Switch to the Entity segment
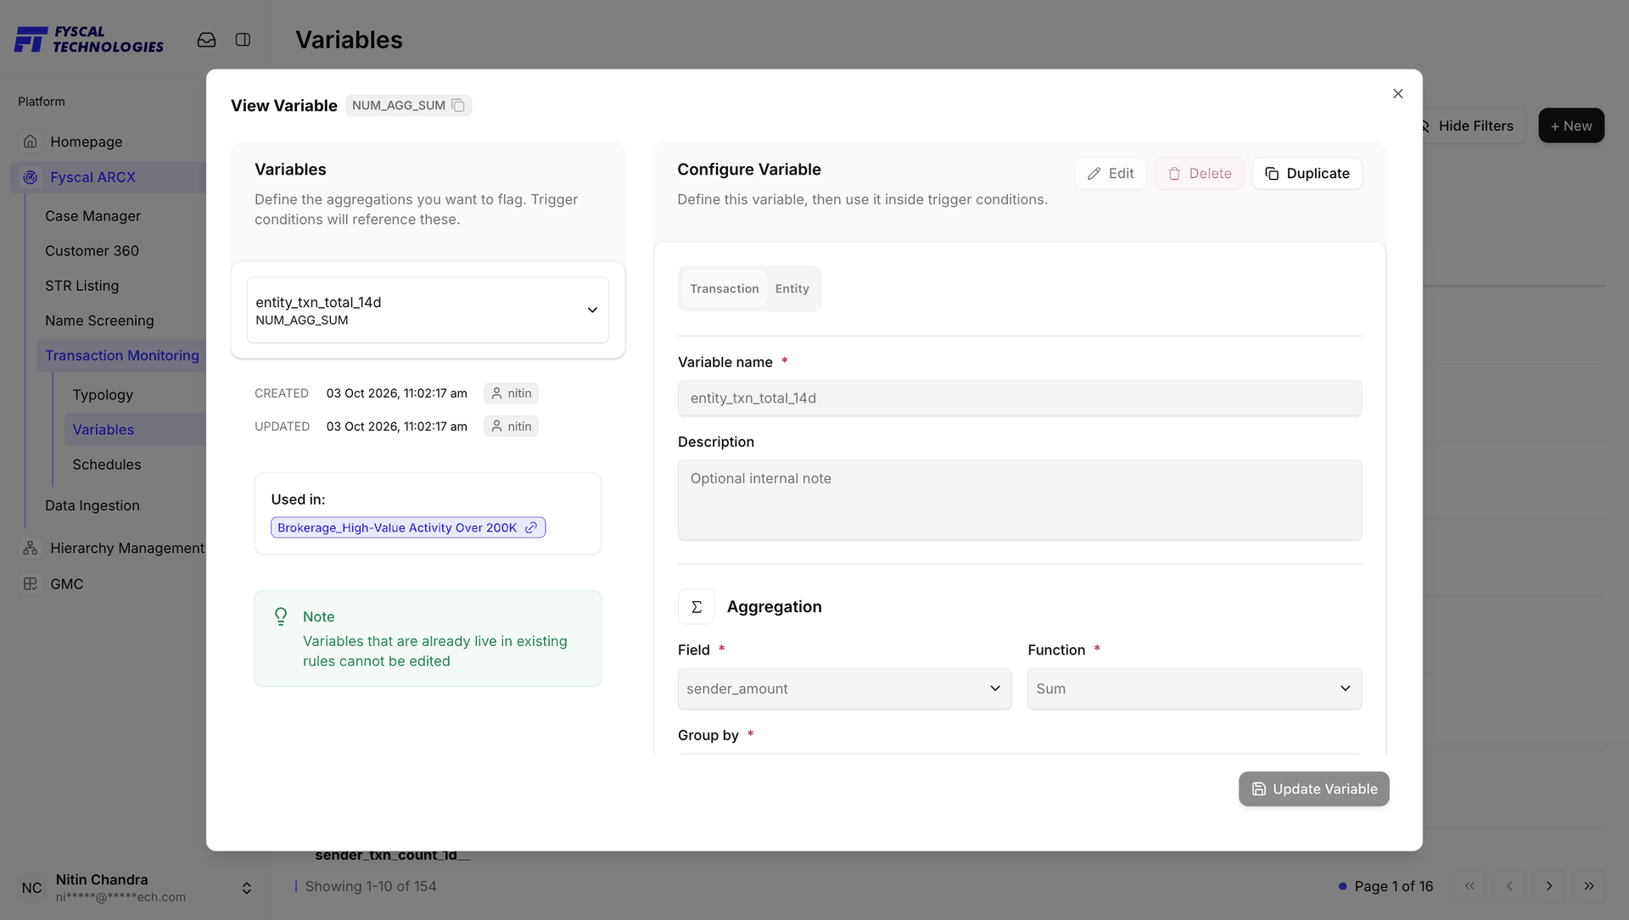 (x=792, y=288)
